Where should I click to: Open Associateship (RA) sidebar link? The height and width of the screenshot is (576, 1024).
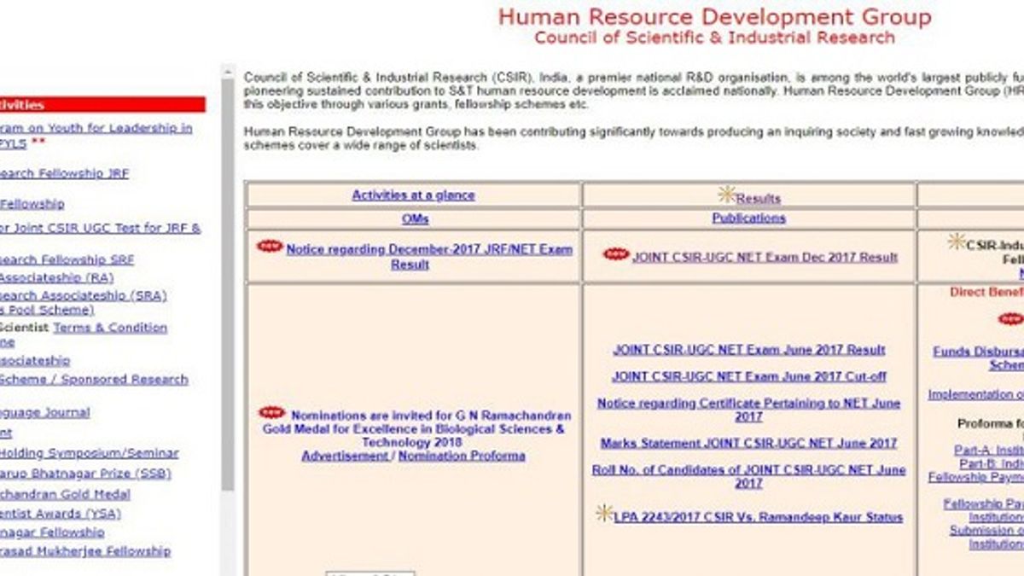pyautogui.click(x=56, y=278)
